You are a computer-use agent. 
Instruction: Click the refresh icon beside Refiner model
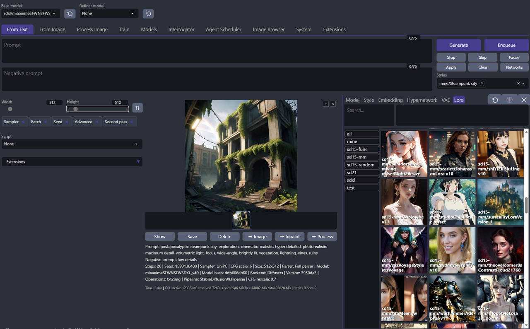tap(148, 14)
